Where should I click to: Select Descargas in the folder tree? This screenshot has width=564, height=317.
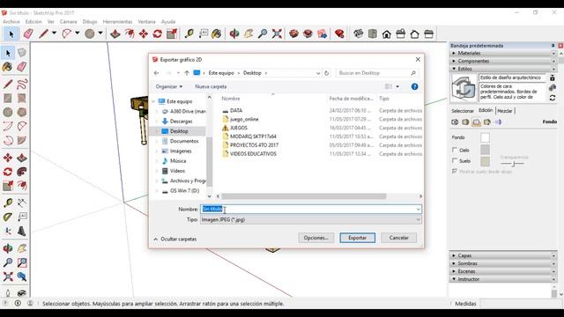(181, 122)
